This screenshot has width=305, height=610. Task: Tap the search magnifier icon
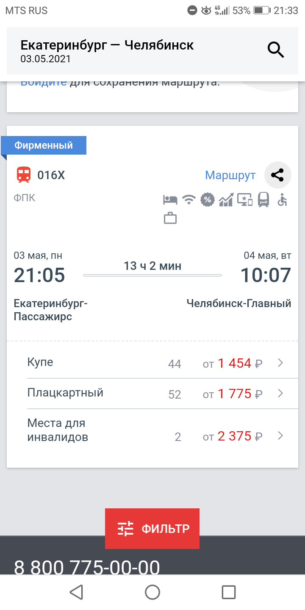275,50
